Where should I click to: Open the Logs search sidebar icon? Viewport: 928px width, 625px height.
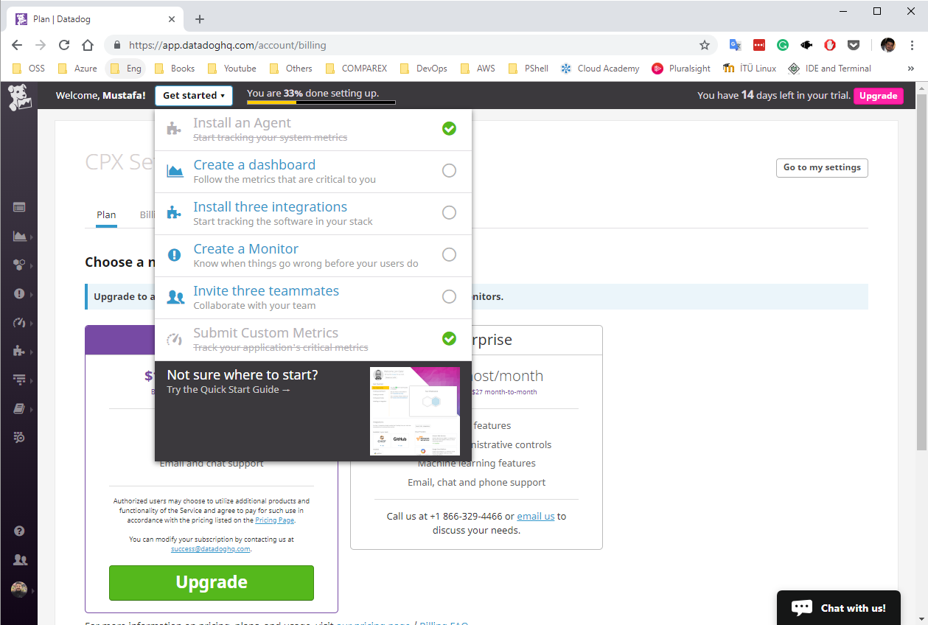tap(20, 437)
